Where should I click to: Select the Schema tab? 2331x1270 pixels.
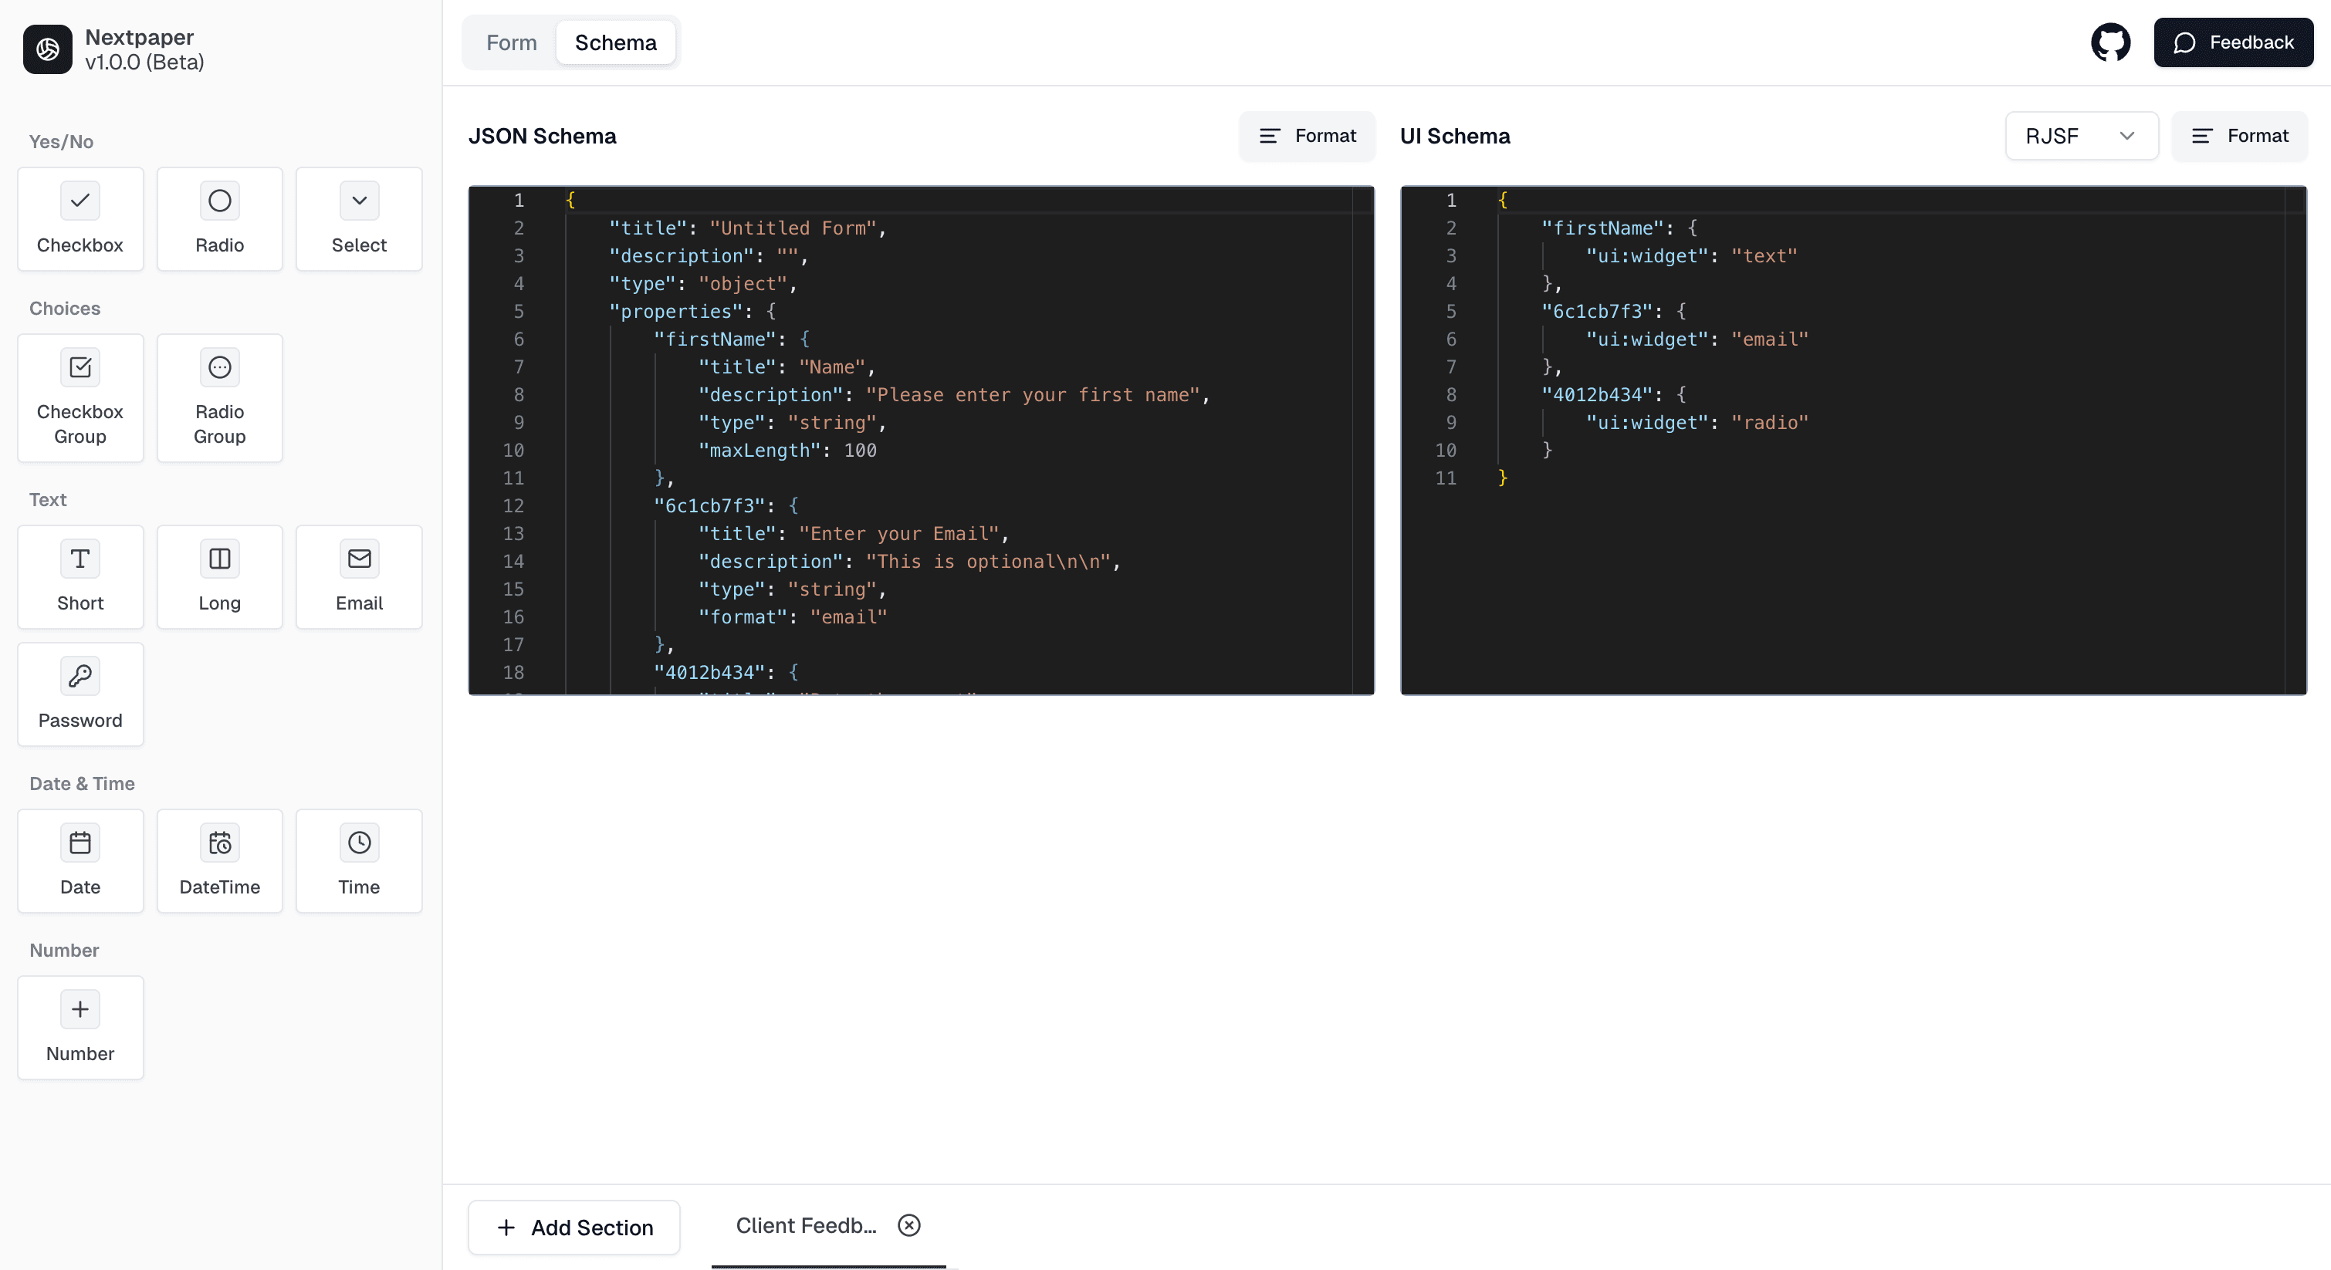pos(615,42)
